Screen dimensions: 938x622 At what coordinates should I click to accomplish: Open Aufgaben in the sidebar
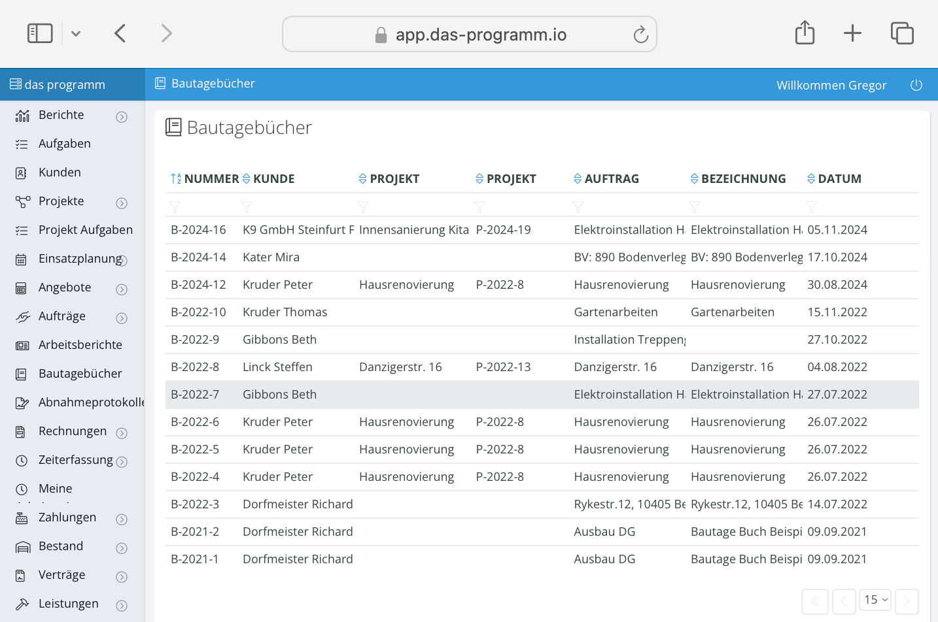click(x=65, y=144)
